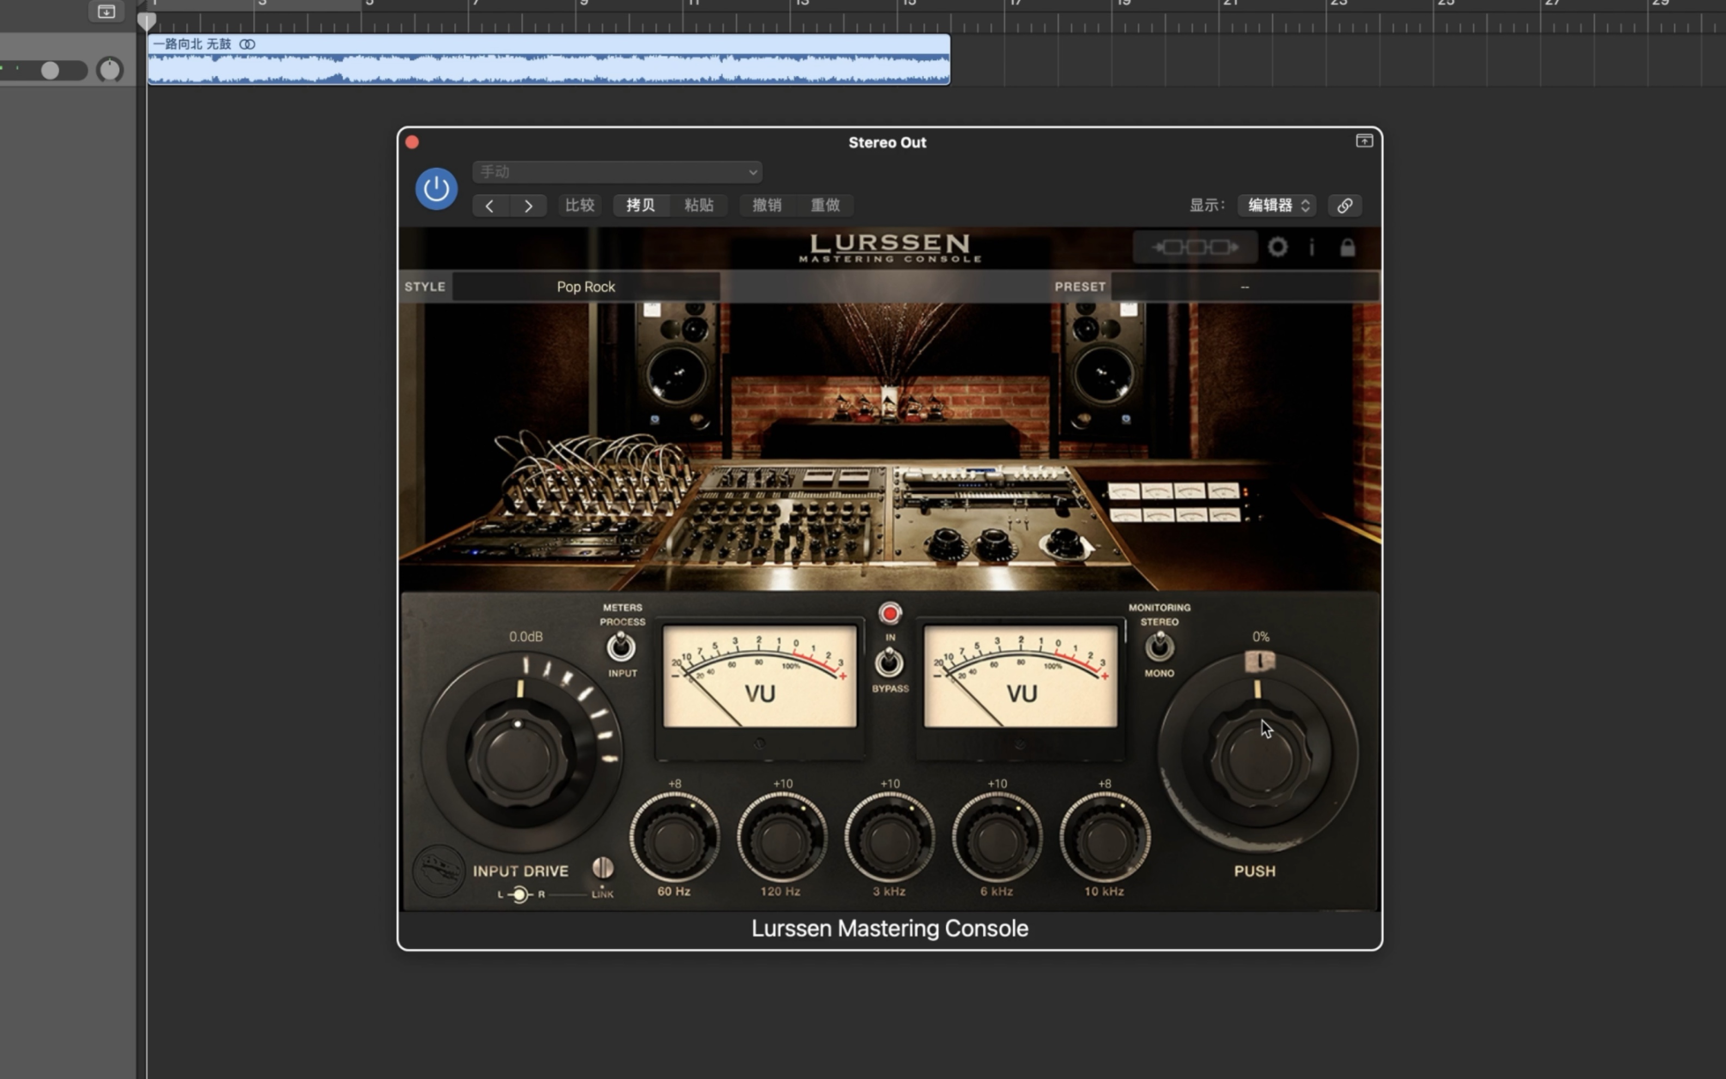Click the loop icon on the audio region
This screenshot has width=1726, height=1079.
tap(247, 44)
